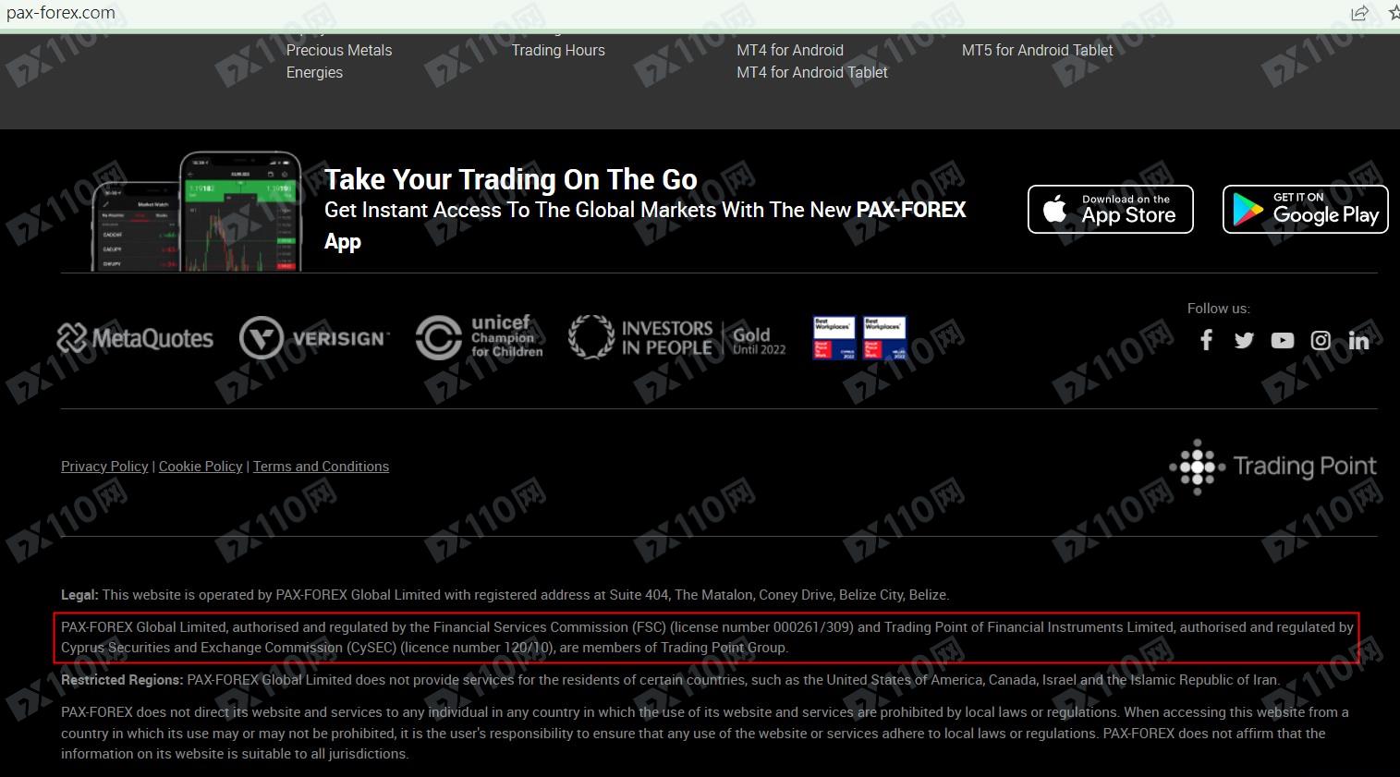Go to Precious Metals page

coord(339,50)
